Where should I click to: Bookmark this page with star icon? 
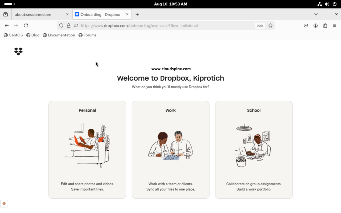[x=270, y=26]
